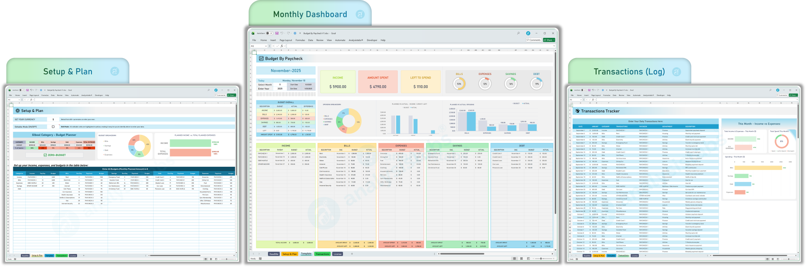
Task: Click previous sheet arrow in dashboard window
Action: (x=253, y=254)
